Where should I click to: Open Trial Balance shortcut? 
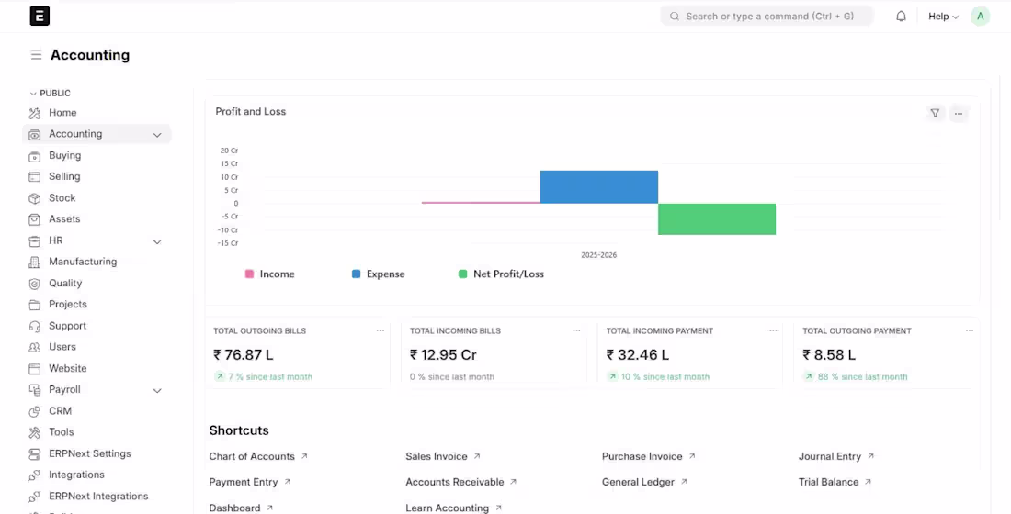(x=835, y=482)
